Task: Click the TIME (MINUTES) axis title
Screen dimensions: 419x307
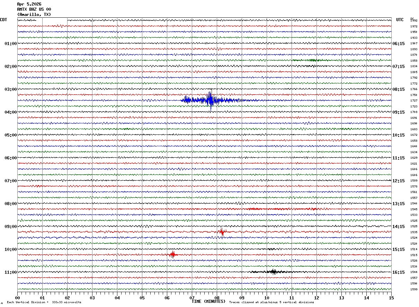Action: (208, 301)
